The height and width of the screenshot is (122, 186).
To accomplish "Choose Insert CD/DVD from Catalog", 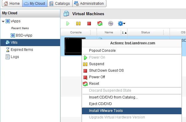I will point(132,97).
